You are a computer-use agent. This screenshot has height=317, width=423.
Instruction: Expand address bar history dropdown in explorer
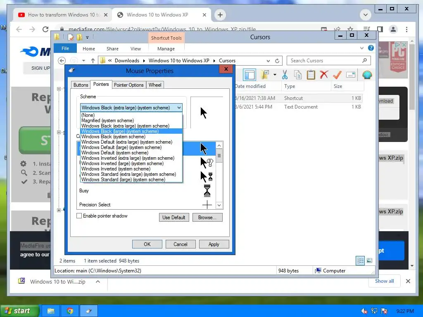click(268, 61)
